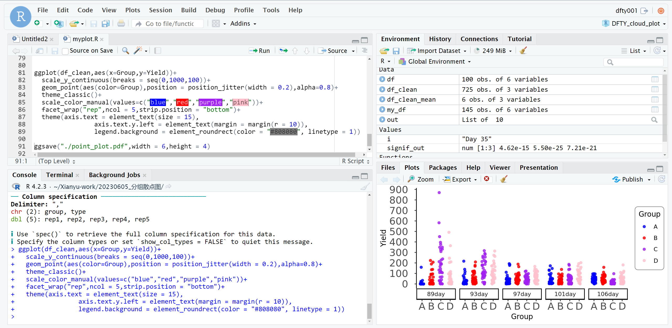The width and height of the screenshot is (672, 328).
Task: Open the plot Zoom window
Action: point(420,179)
